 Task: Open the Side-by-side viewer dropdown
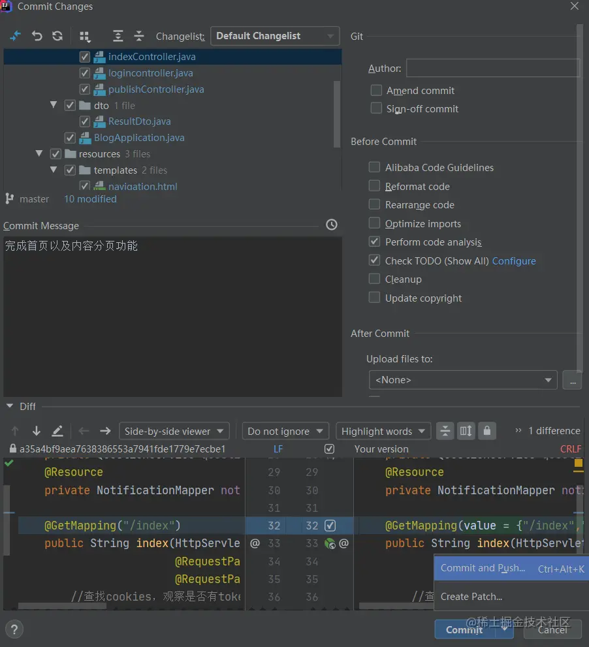174,431
